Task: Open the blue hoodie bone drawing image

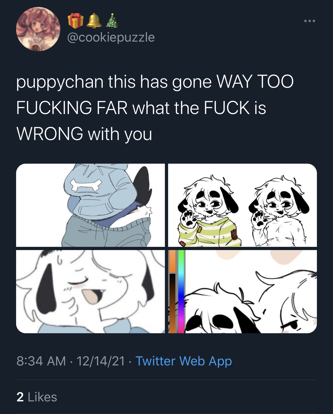Action: pos(90,205)
